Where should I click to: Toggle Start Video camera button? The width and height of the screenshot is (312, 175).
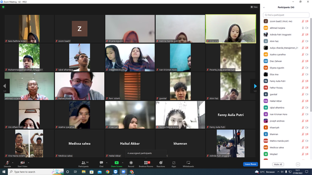tap(22, 164)
